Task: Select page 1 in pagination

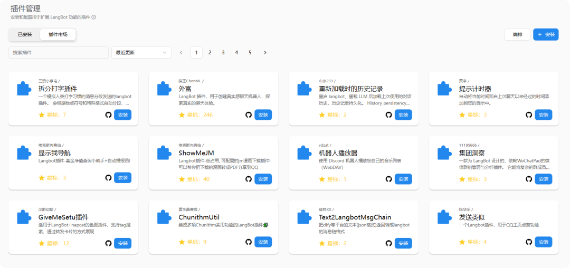Action: pyautogui.click(x=196, y=53)
